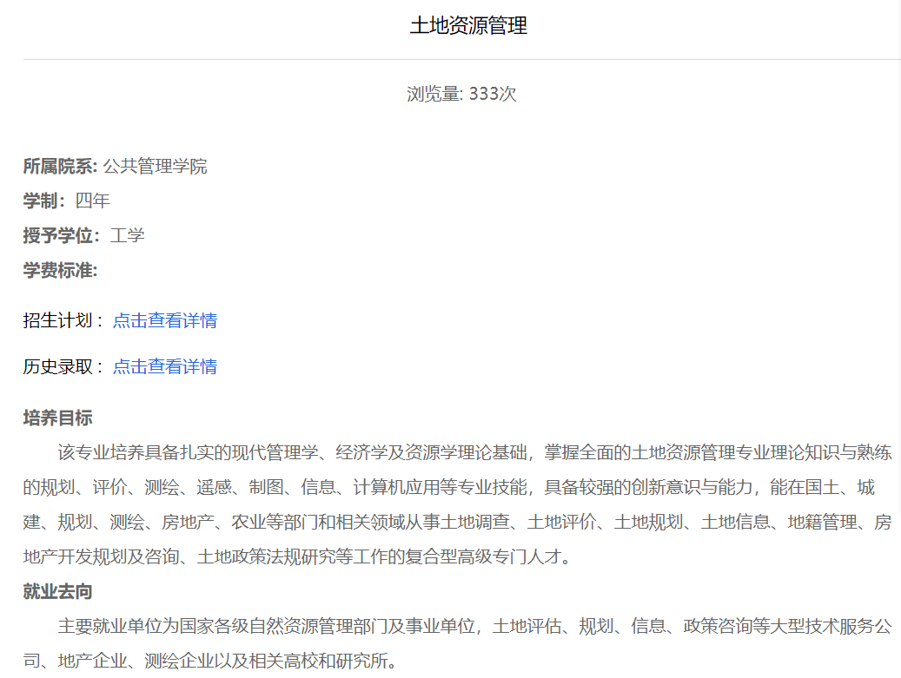Click the 历史录取 label
Screen dimensions: 901x678
[63, 366]
